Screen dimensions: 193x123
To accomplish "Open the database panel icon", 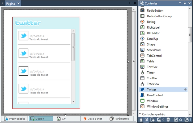I will click(x=168, y=120).
